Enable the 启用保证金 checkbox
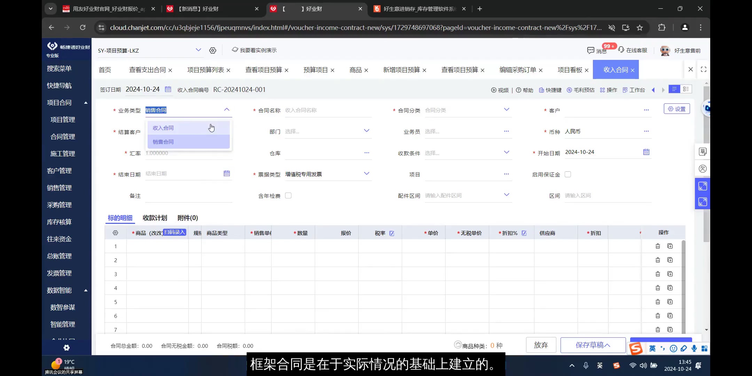Screen dimensions: 752x376 pos(568,174)
